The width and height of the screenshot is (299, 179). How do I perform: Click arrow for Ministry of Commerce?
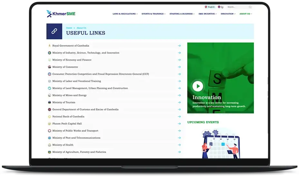point(179,67)
